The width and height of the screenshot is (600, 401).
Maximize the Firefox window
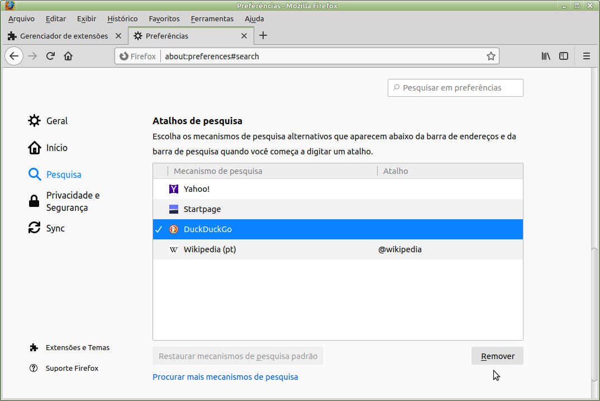[x=577, y=6]
